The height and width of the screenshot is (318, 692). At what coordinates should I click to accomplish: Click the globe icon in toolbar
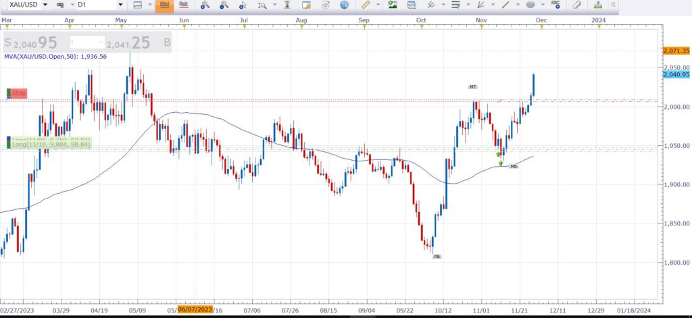[344, 5]
